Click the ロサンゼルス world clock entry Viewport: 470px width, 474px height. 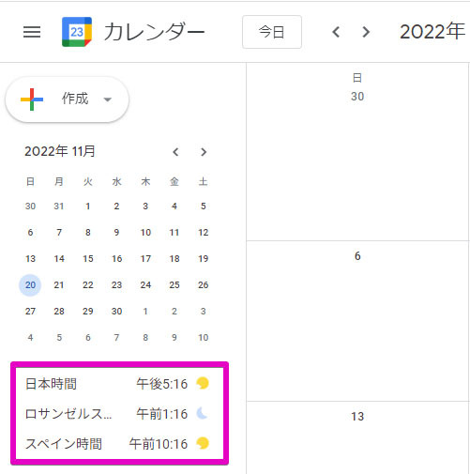[x=117, y=414]
